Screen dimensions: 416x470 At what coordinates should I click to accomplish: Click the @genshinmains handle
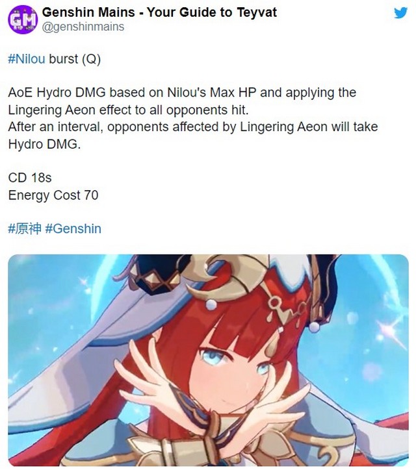click(x=83, y=27)
